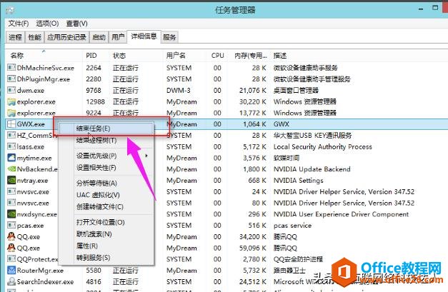Select the lsass.exe process name
The height and width of the screenshot is (292, 448).
(x=31, y=146)
